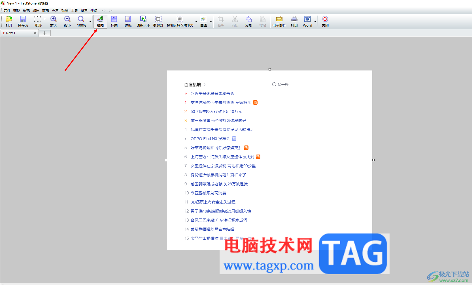This screenshot has height=285, width=472.
Task: Set zoom with the 100% magnifier icon
Action: coord(81,19)
